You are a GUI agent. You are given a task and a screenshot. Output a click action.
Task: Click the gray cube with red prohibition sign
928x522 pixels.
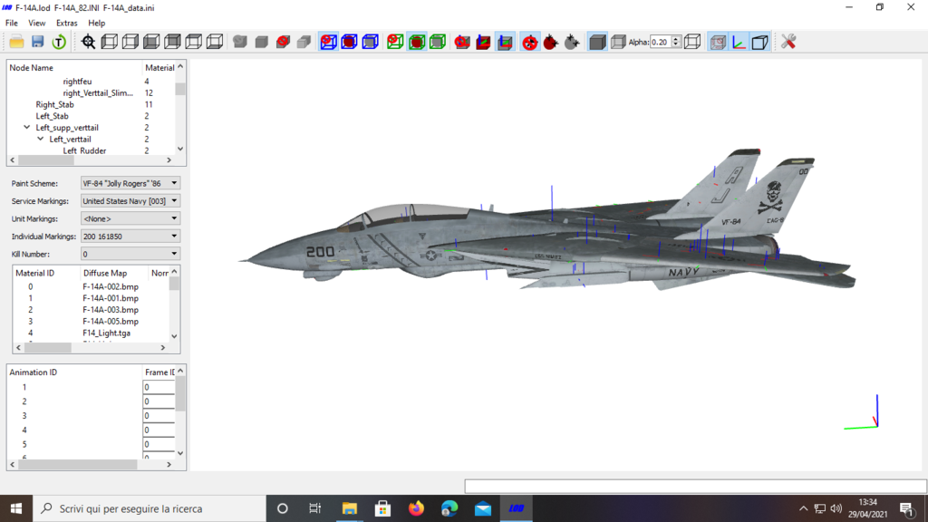click(x=283, y=42)
